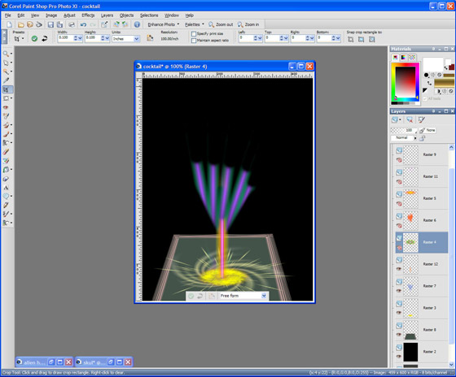The height and width of the screenshot is (377, 456).
Task: Click the Zoom out button
Action: [221, 24]
